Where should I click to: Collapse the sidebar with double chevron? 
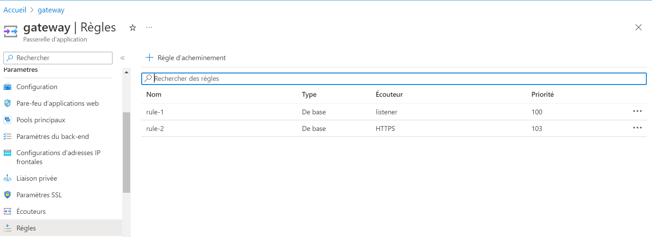(123, 58)
